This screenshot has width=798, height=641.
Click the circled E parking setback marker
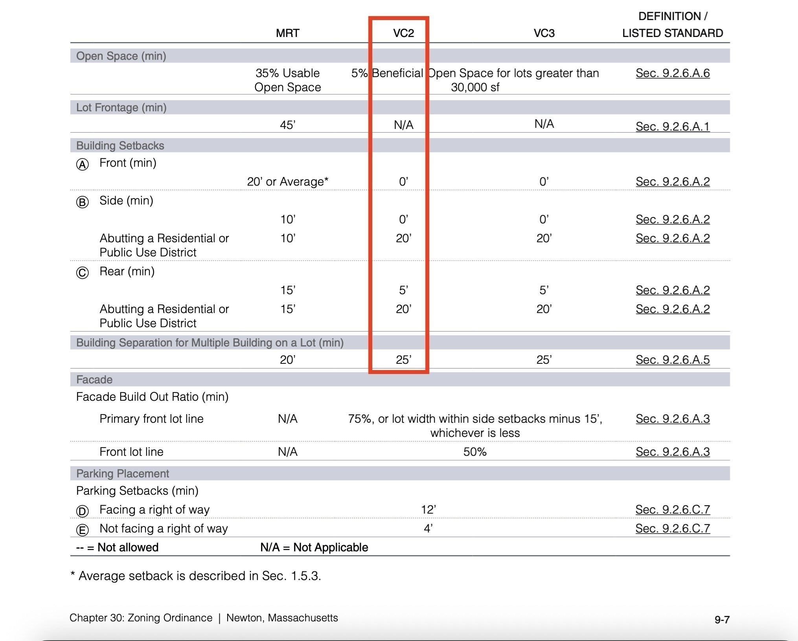pos(82,530)
